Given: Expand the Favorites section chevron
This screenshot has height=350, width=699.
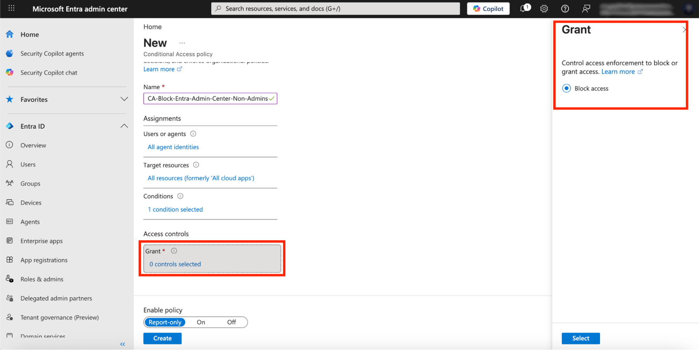Looking at the screenshot, I should 124,99.
